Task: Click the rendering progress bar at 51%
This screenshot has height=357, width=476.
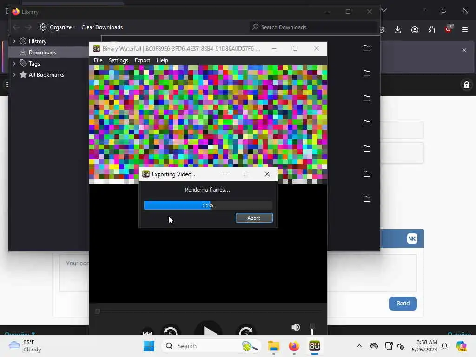Action: point(208,205)
